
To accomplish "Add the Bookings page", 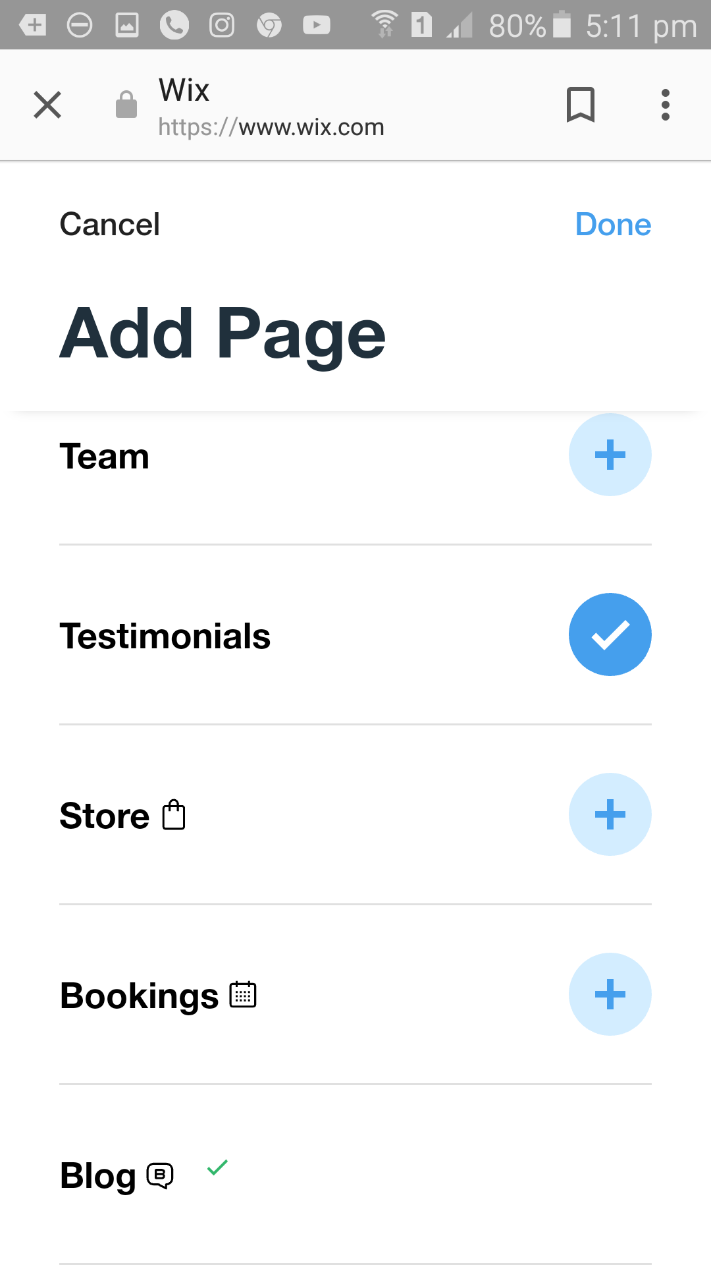I will [610, 994].
